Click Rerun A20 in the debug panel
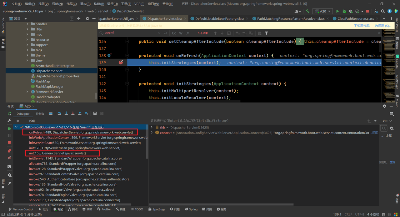Screen dimensions: 400x217 pyautogui.click(x=9, y=114)
